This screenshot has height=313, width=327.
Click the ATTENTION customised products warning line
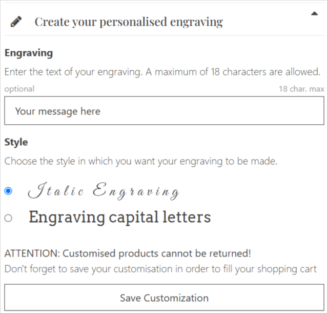128,253
